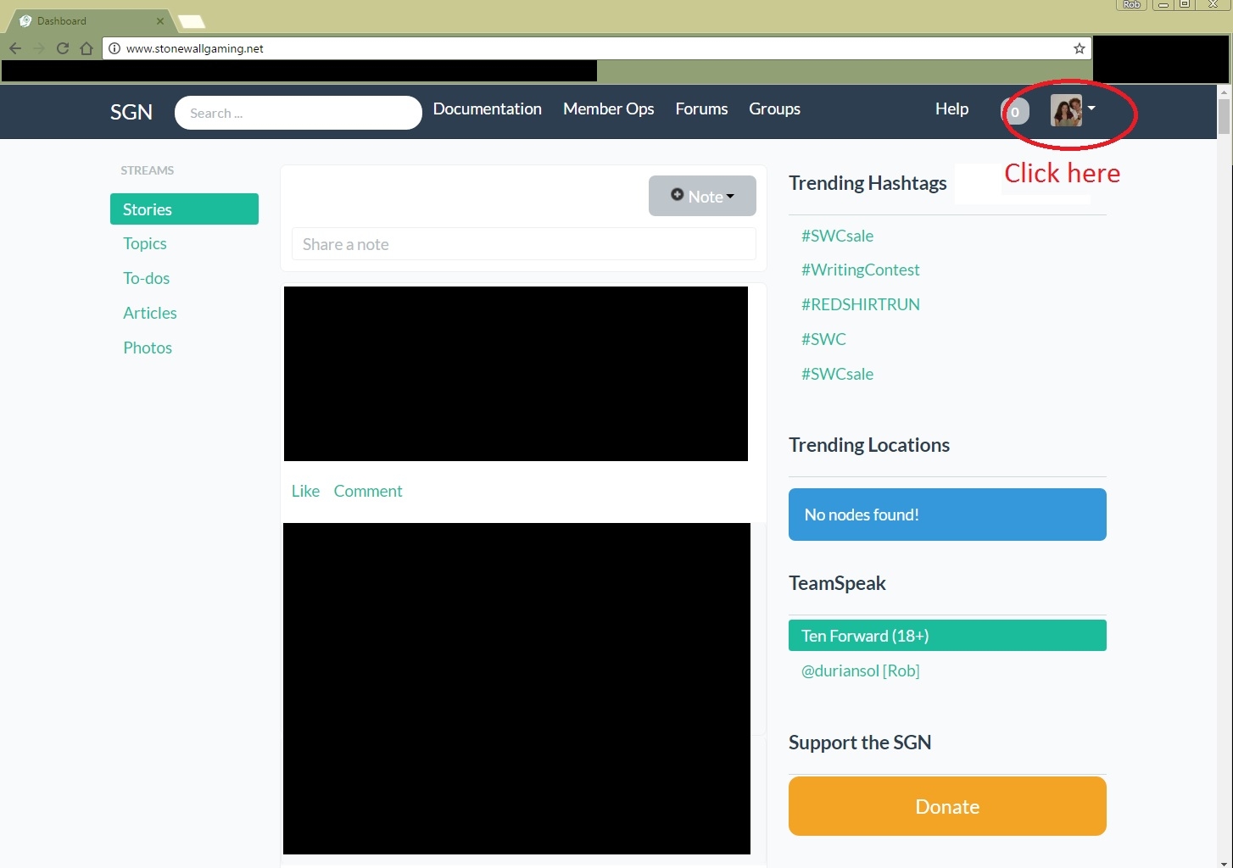
Task: Close the Dashboard tab
Action: tap(160, 21)
